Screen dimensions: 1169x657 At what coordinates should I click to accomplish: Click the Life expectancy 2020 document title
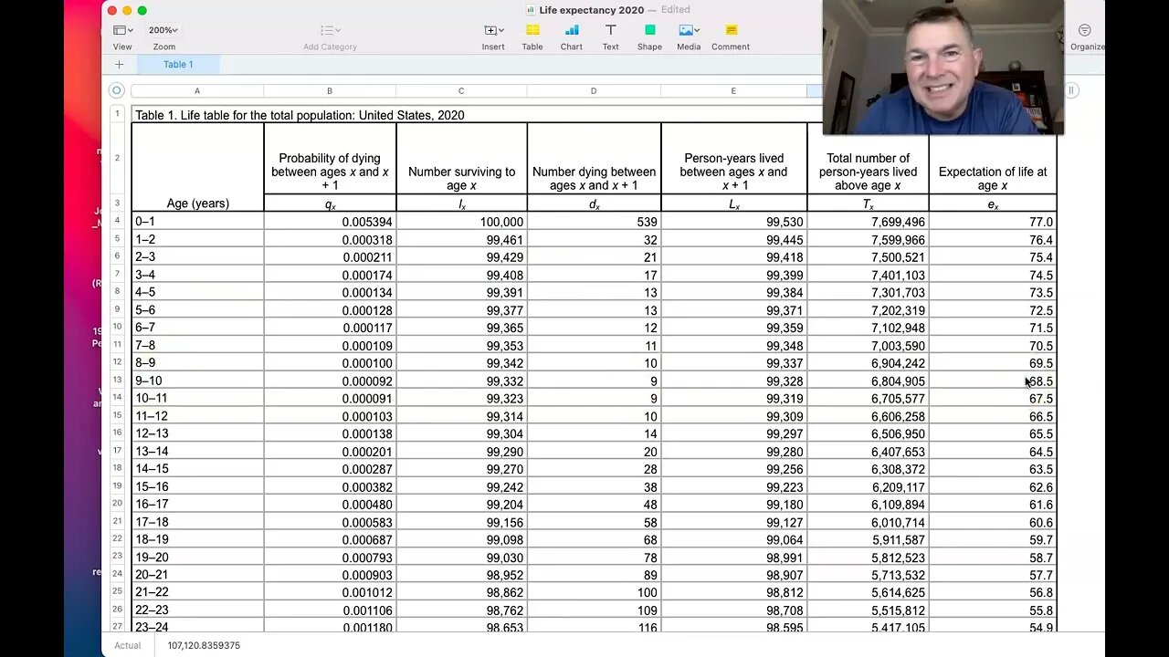point(591,10)
